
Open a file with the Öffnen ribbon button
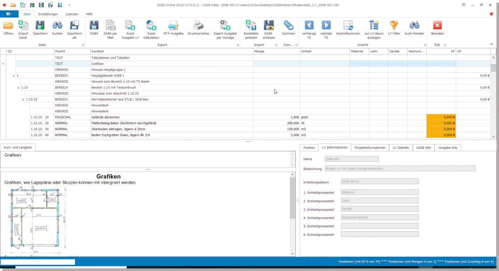click(x=8, y=28)
